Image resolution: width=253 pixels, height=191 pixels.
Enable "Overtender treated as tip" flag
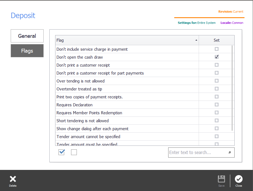(x=217, y=89)
